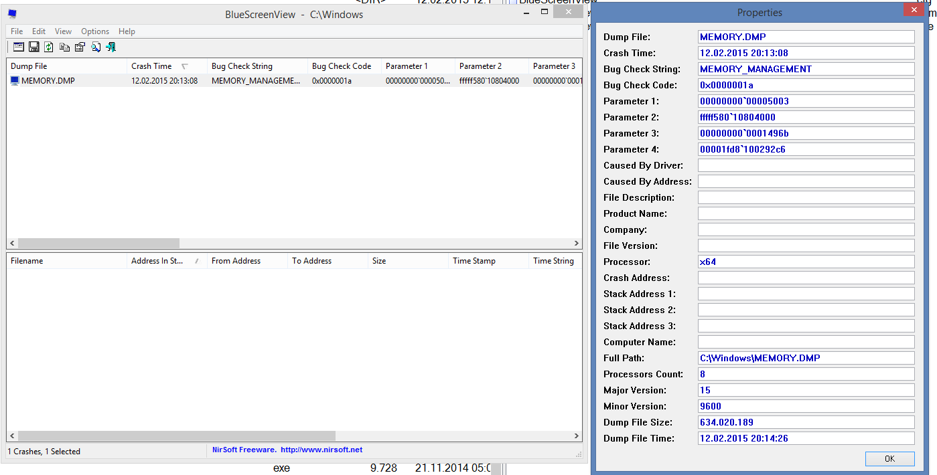This screenshot has width=937, height=475.
Task: Sort by Bug Check String column header
Action: point(257,66)
